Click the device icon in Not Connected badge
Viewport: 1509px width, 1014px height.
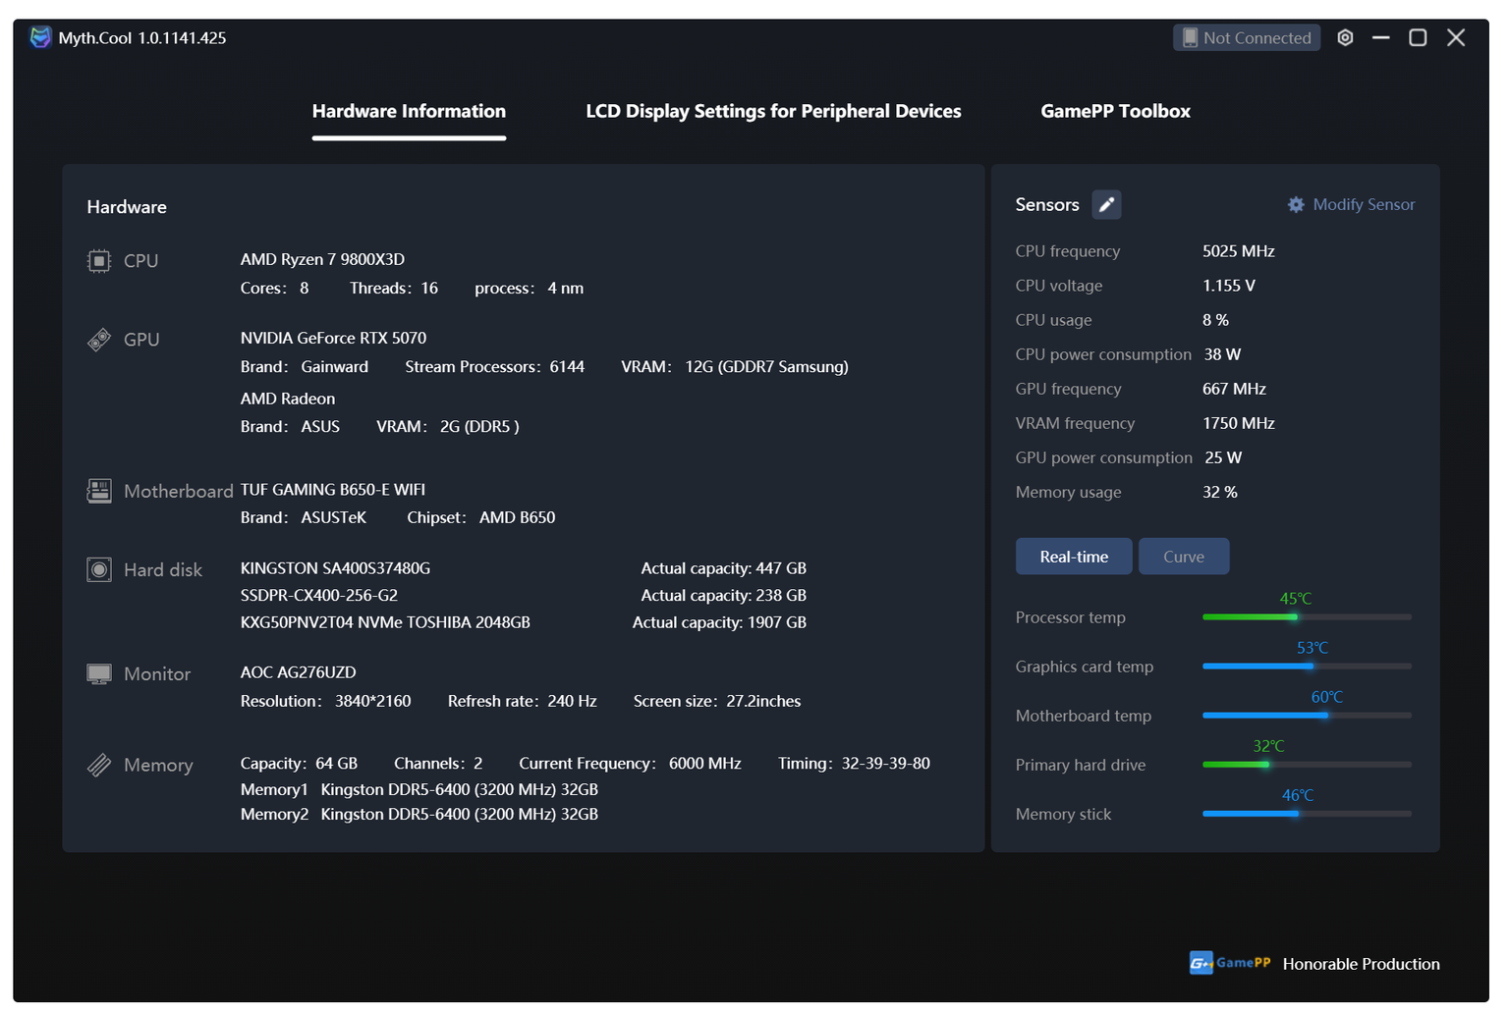[1190, 37]
